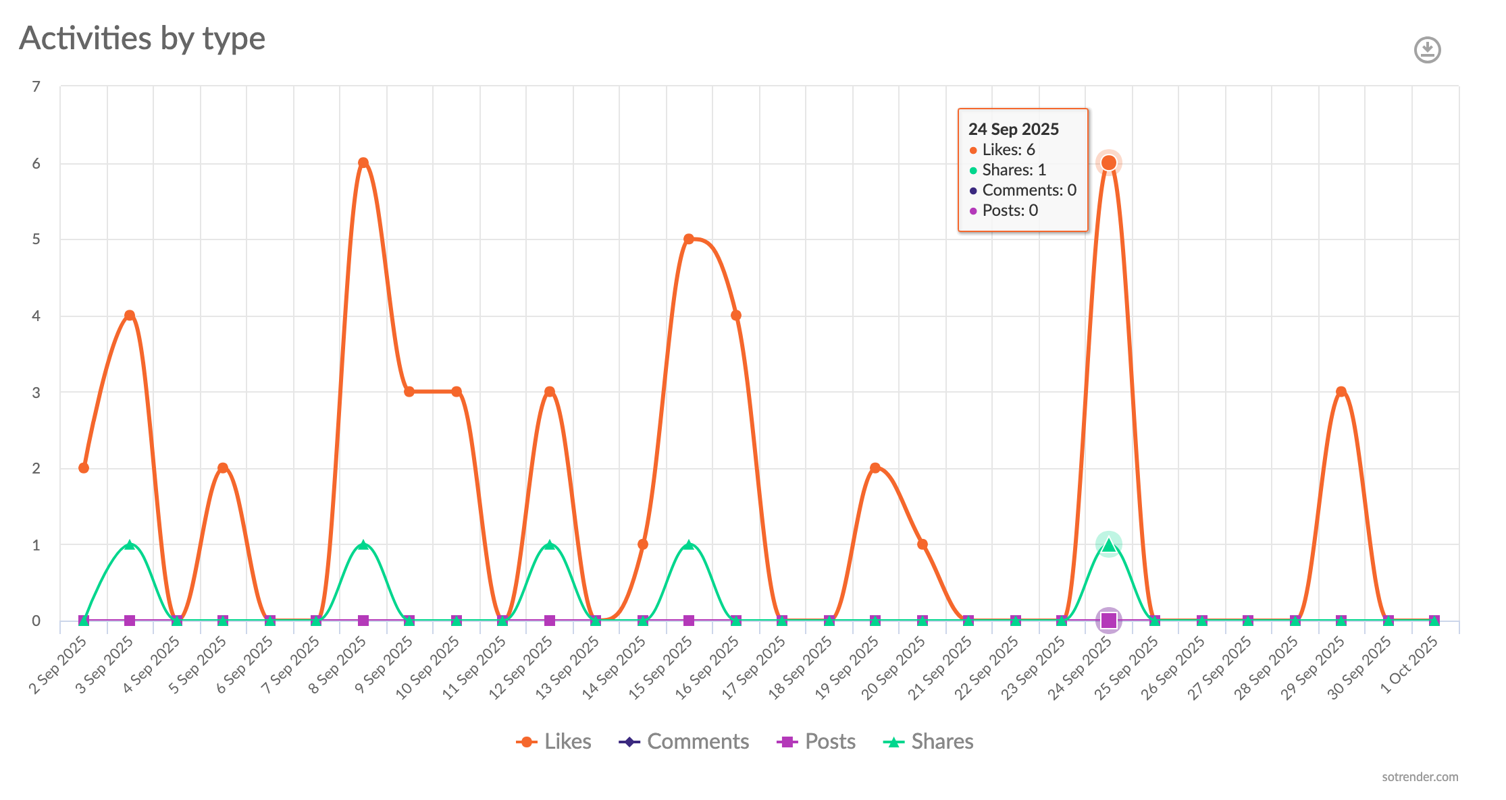The height and width of the screenshot is (800, 1506).
Task: Click the highlighted Shares triangle on 24 Sep
Action: pyautogui.click(x=1108, y=543)
